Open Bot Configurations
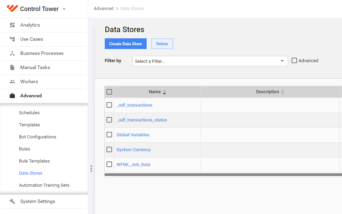This screenshot has height=214, width=342. [37, 137]
